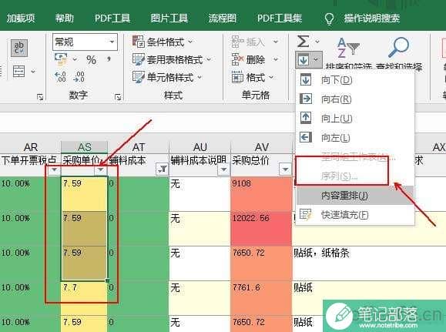Click the wrap text ab icon
The image size is (446, 332).
click(x=19, y=48)
